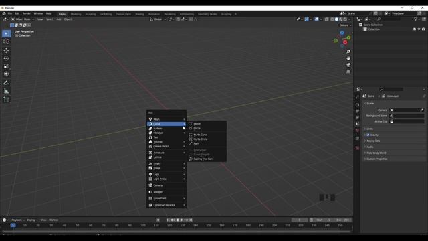This screenshot has height=241, width=428.
Task: Open the Tool properties tab
Action: point(357,98)
